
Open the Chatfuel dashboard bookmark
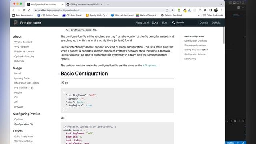click(122, 15)
